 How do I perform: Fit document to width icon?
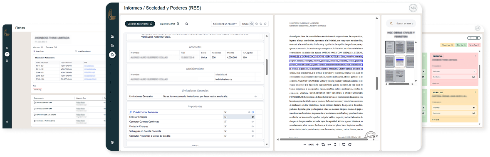(329, 145)
